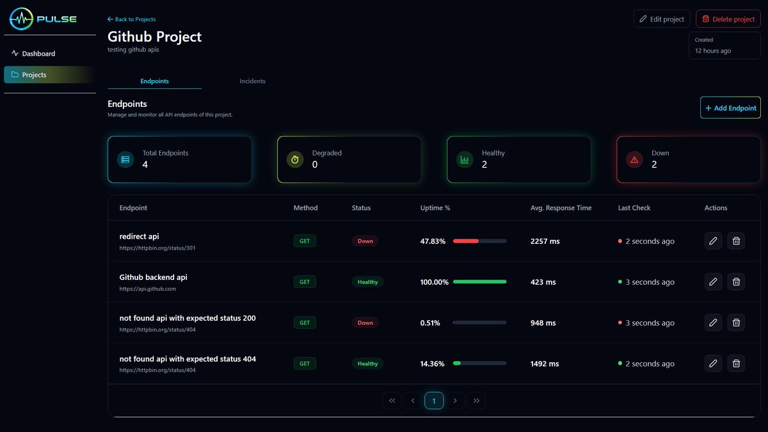Click the Down badge on status 200 row
Image resolution: width=768 pixels, height=432 pixels.
365,323
